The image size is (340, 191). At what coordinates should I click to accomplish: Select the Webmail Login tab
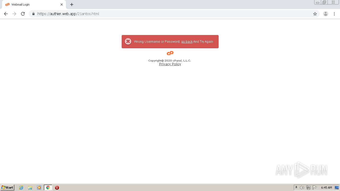point(34,5)
